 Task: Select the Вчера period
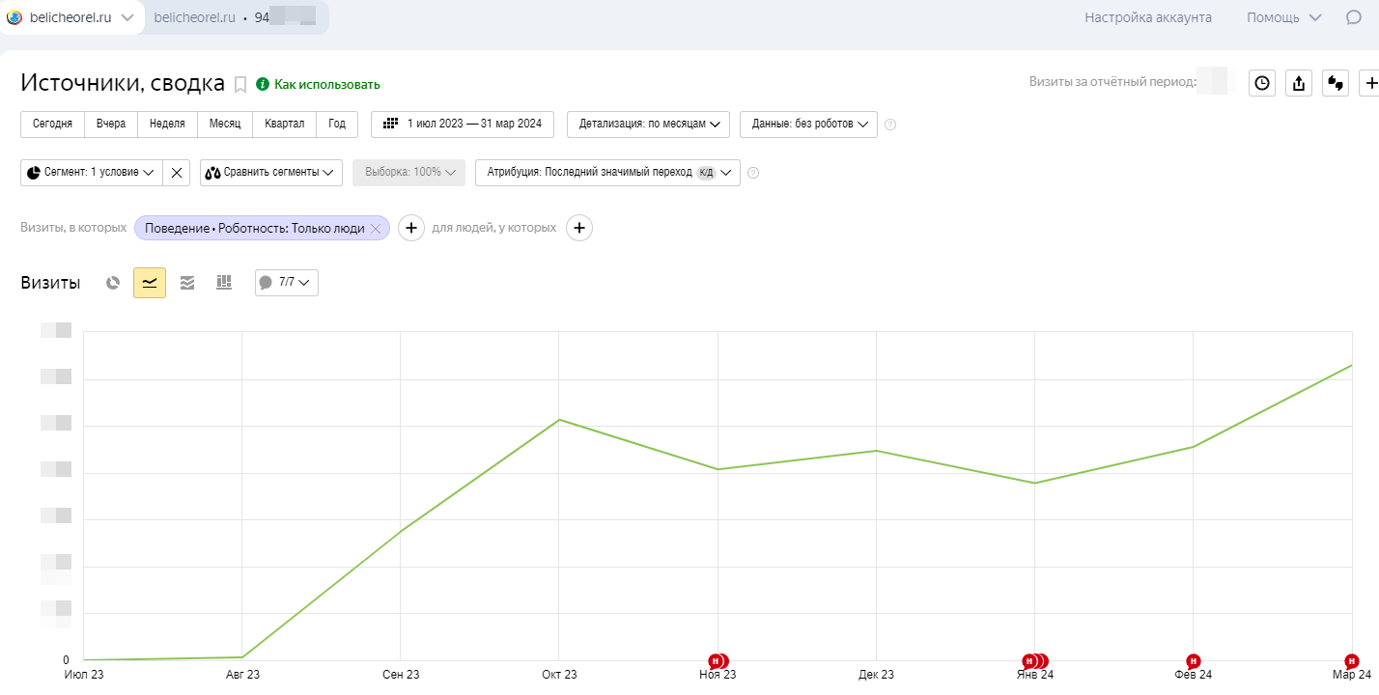[111, 125]
